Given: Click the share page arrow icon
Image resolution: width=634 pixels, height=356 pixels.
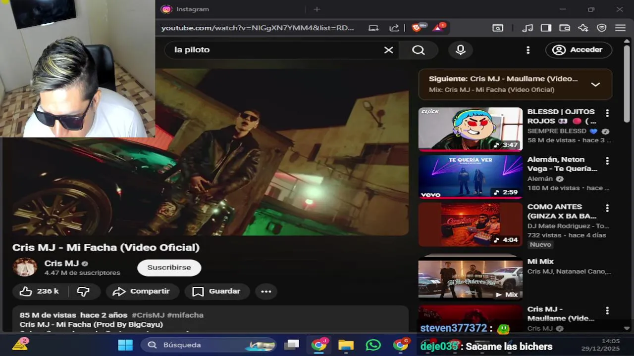Looking at the screenshot, I should point(394,28).
